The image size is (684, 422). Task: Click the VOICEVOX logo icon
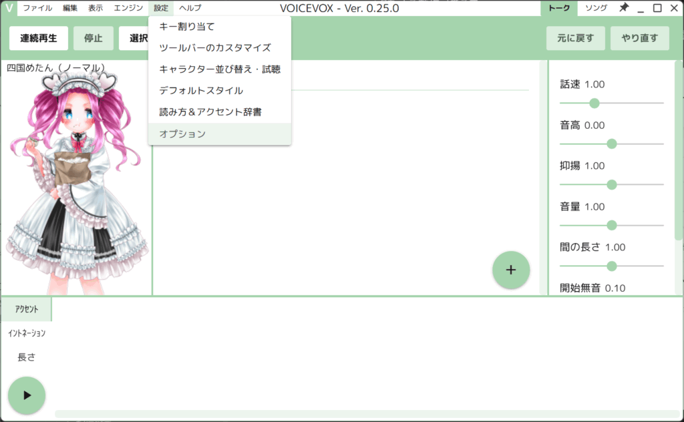9,8
